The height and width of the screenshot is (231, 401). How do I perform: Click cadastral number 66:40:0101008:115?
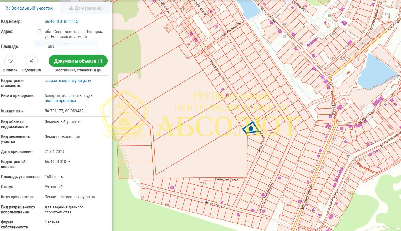[x=62, y=22]
